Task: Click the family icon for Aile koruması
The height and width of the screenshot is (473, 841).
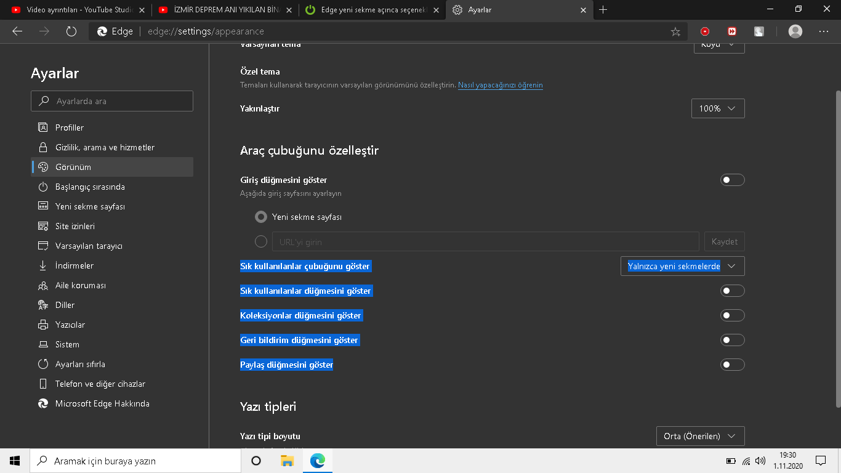Action: [43, 285]
